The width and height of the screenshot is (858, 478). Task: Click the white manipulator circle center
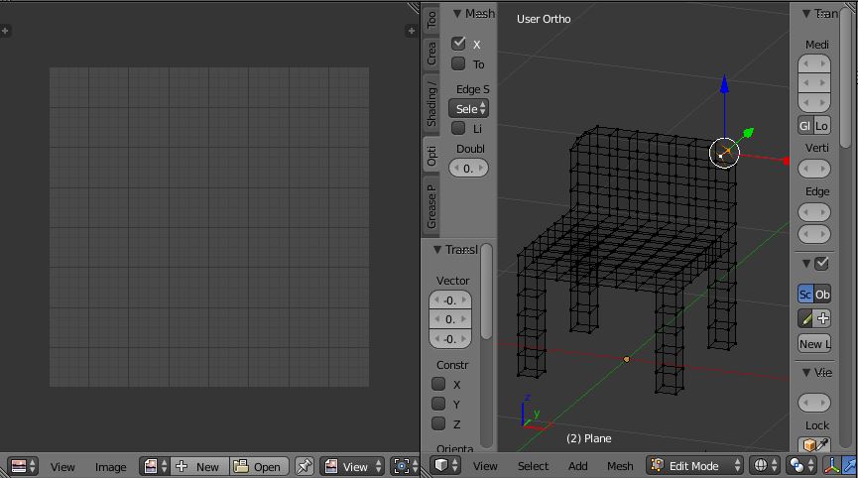coord(724,153)
